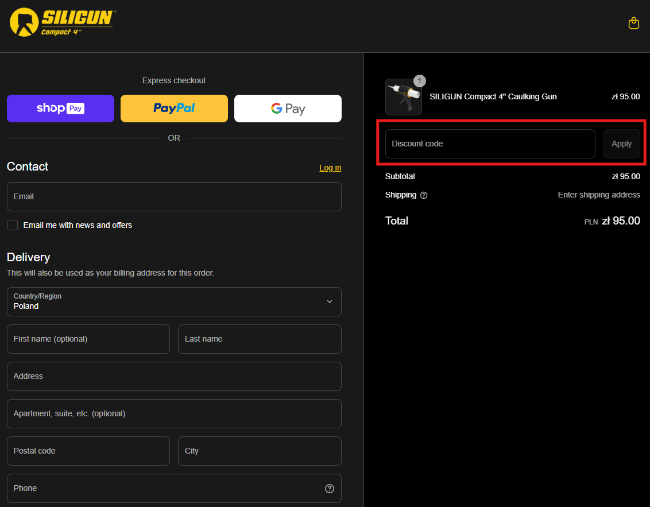Click the phone field help icon
The height and width of the screenshot is (507, 650).
pyautogui.click(x=330, y=489)
